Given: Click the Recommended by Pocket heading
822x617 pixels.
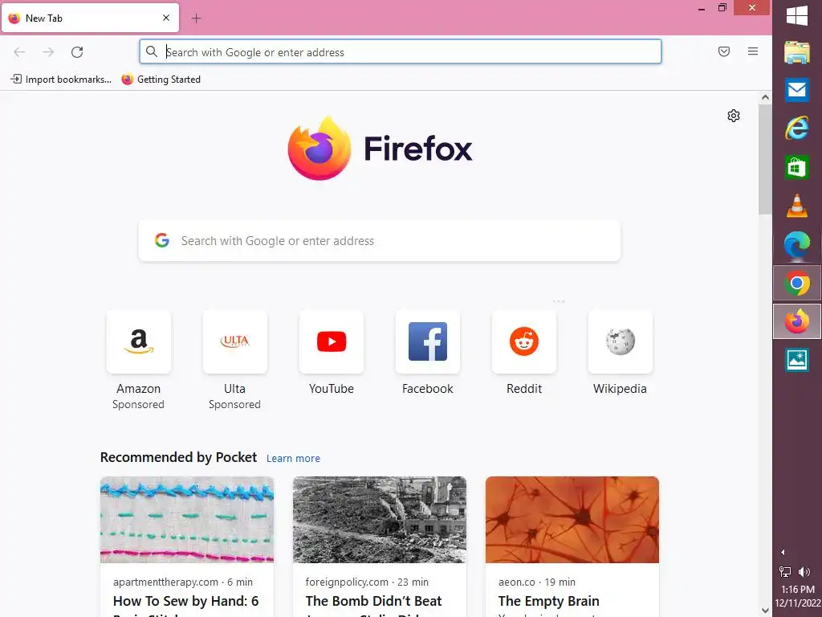Looking at the screenshot, I should pyautogui.click(x=179, y=457).
